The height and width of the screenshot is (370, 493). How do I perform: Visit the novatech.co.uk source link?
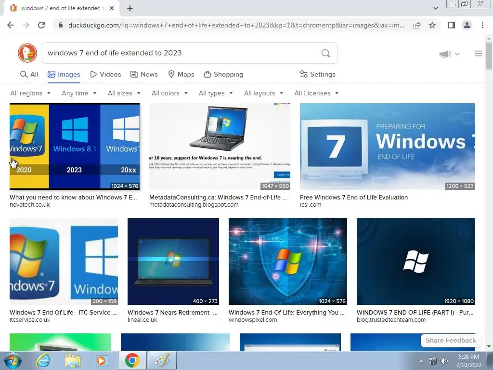(x=29, y=205)
